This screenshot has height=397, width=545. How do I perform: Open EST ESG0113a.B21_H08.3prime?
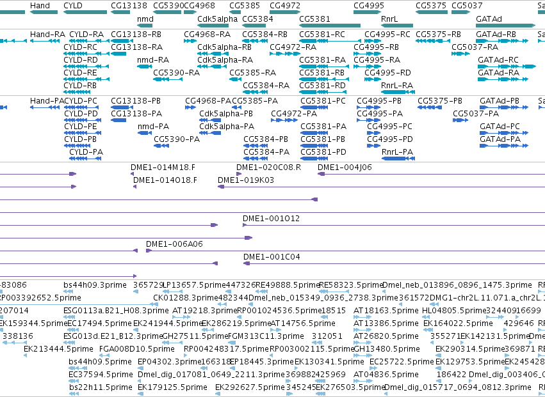(x=69, y=317)
